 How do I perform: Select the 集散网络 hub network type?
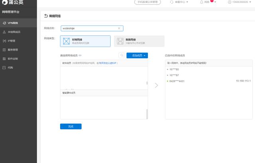pos(139,41)
